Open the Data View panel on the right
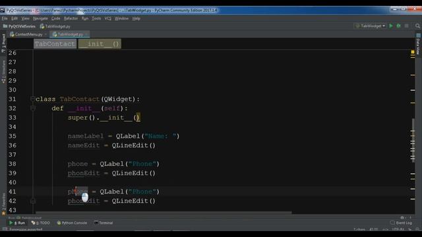This screenshot has height=237, width=422. pyautogui.click(x=418, y=44)
